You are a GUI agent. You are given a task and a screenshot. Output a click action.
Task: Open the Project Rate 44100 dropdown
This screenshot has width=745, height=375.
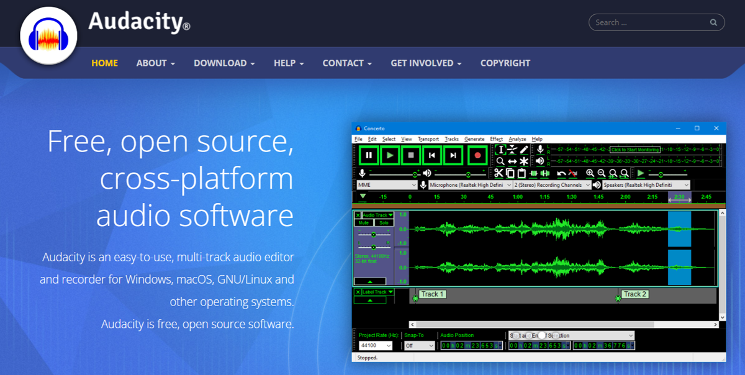coord(376,346)
